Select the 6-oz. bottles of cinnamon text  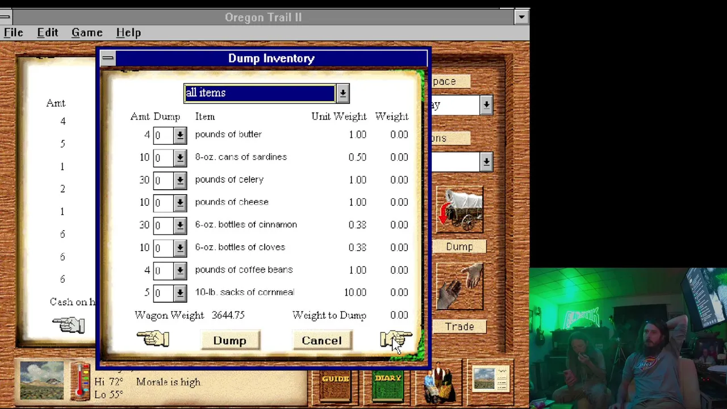pyautogui.click(x=246, y=224)
